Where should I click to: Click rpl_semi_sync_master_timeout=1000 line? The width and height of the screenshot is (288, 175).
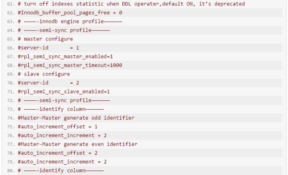pyautogui.click(x=70, y=65)
